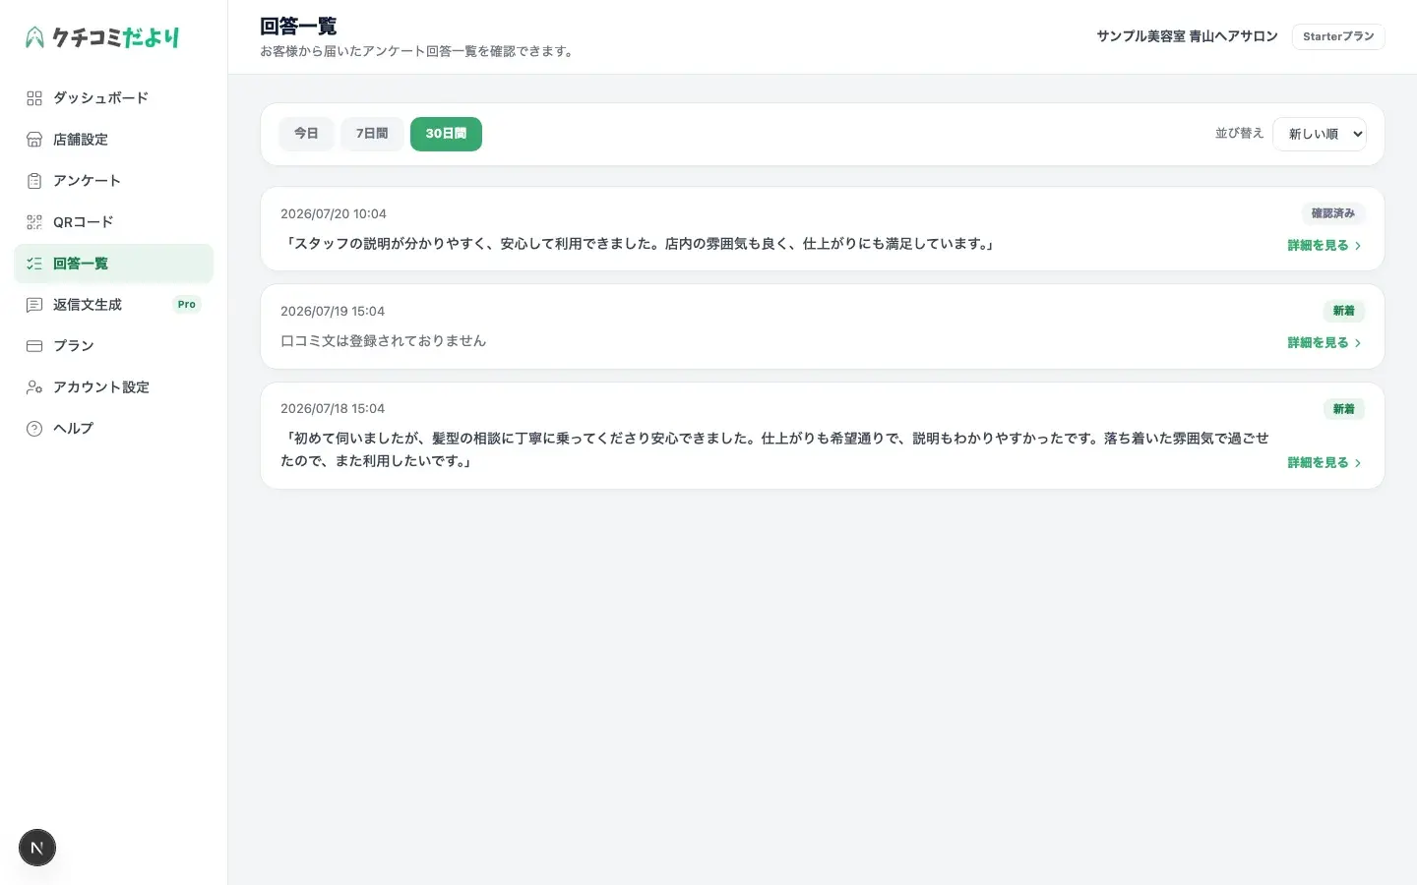Open アカウント設定 in sidebar
This screenshot has width=1417, height=885.
tap(113, 387)
